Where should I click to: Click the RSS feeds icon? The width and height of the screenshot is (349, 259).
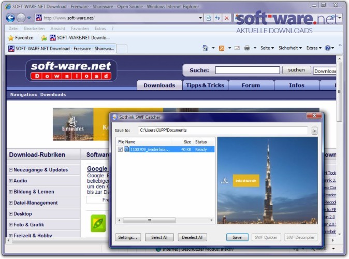coord(222,48)
